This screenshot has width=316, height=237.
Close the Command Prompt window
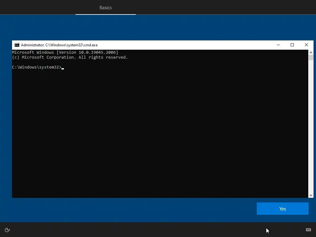(306, 45)
